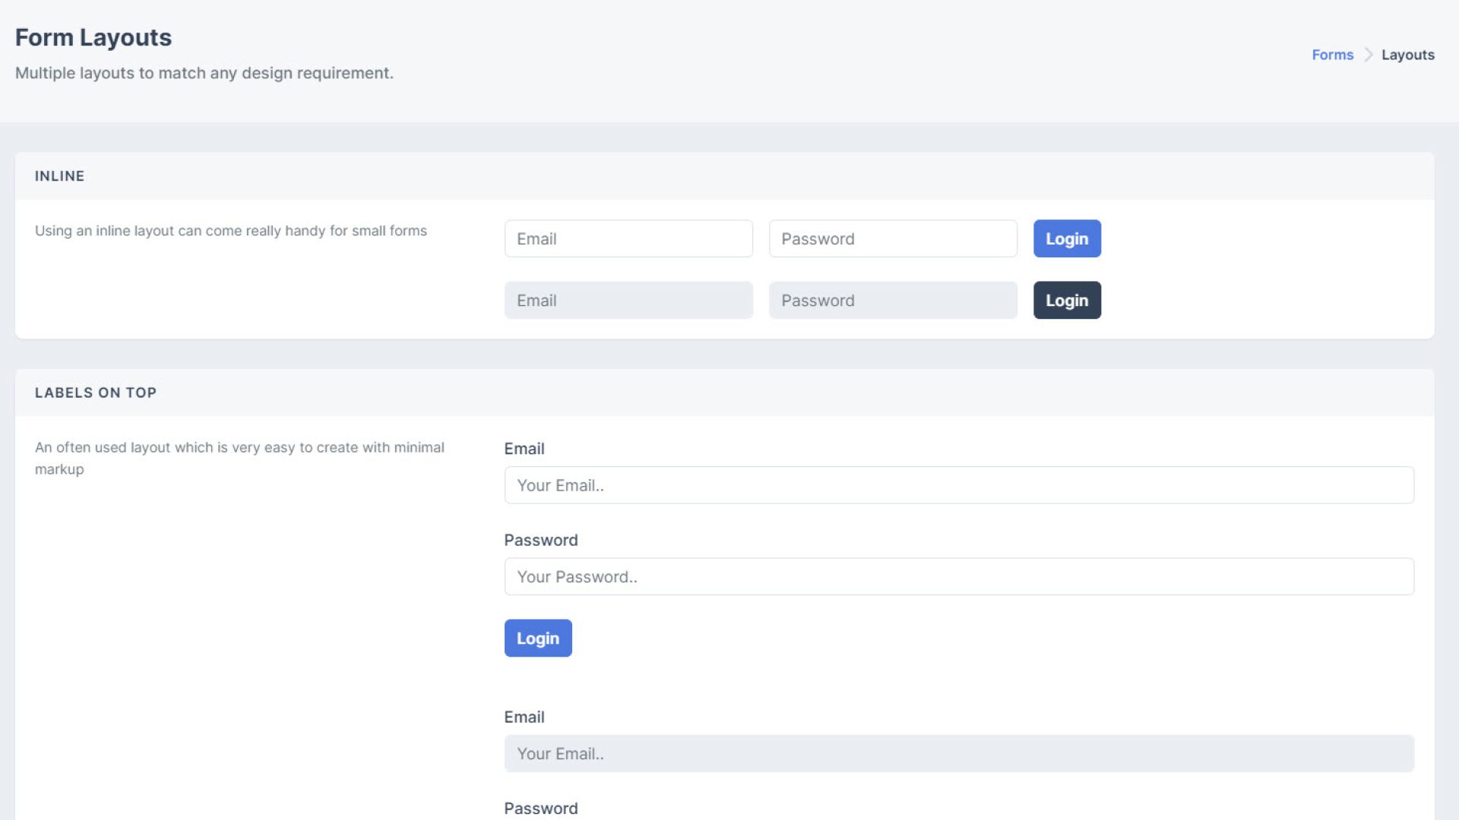Click the Layouts breadcrumb item
Viewport: 1459px width, 820px height.
click(x=1407, y=55)
